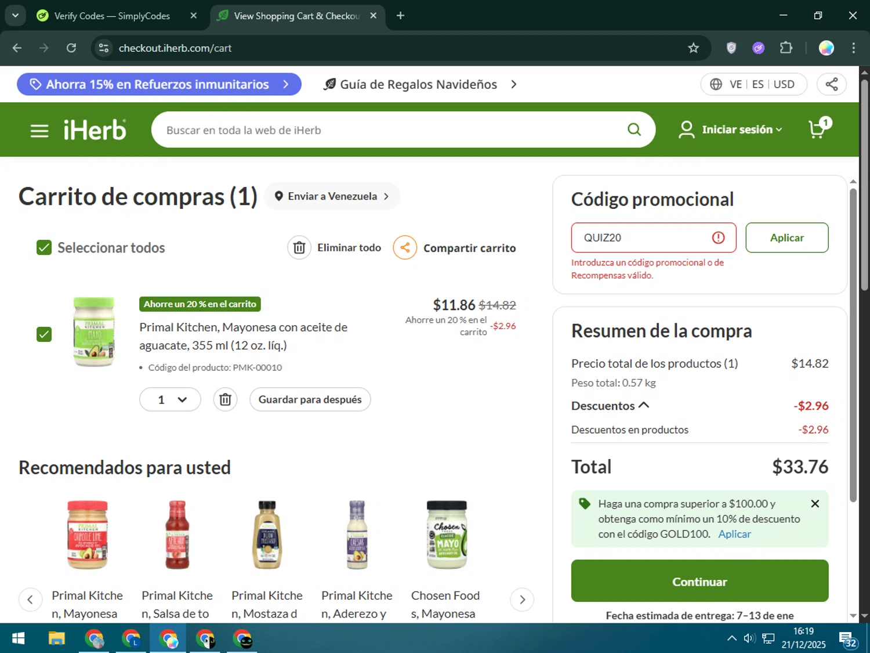Show previous recommended products
The image size is (870, 653).
(x=30, y=600)
